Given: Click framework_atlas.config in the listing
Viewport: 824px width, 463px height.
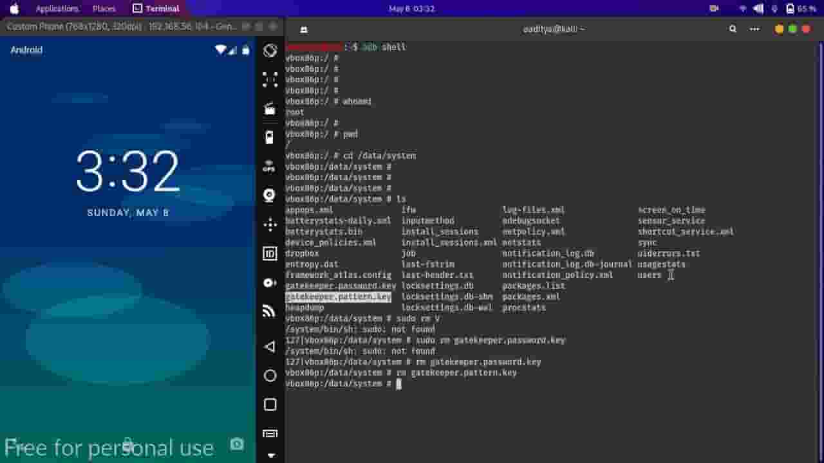Looking at the screenshot, I should click(338, 275).
